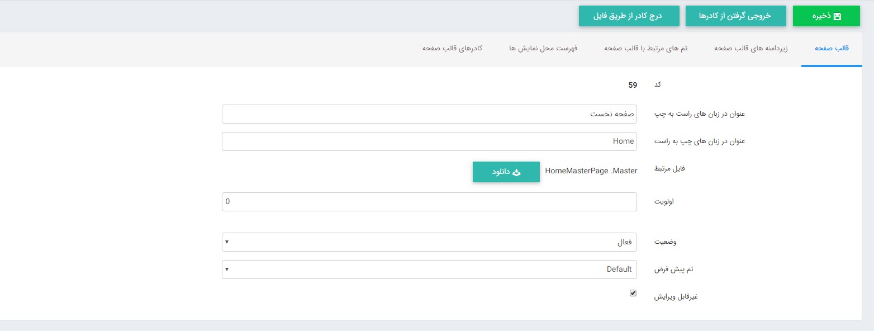Go to تم های مرتبط با قالب صفحه tab

pos(645,49)
